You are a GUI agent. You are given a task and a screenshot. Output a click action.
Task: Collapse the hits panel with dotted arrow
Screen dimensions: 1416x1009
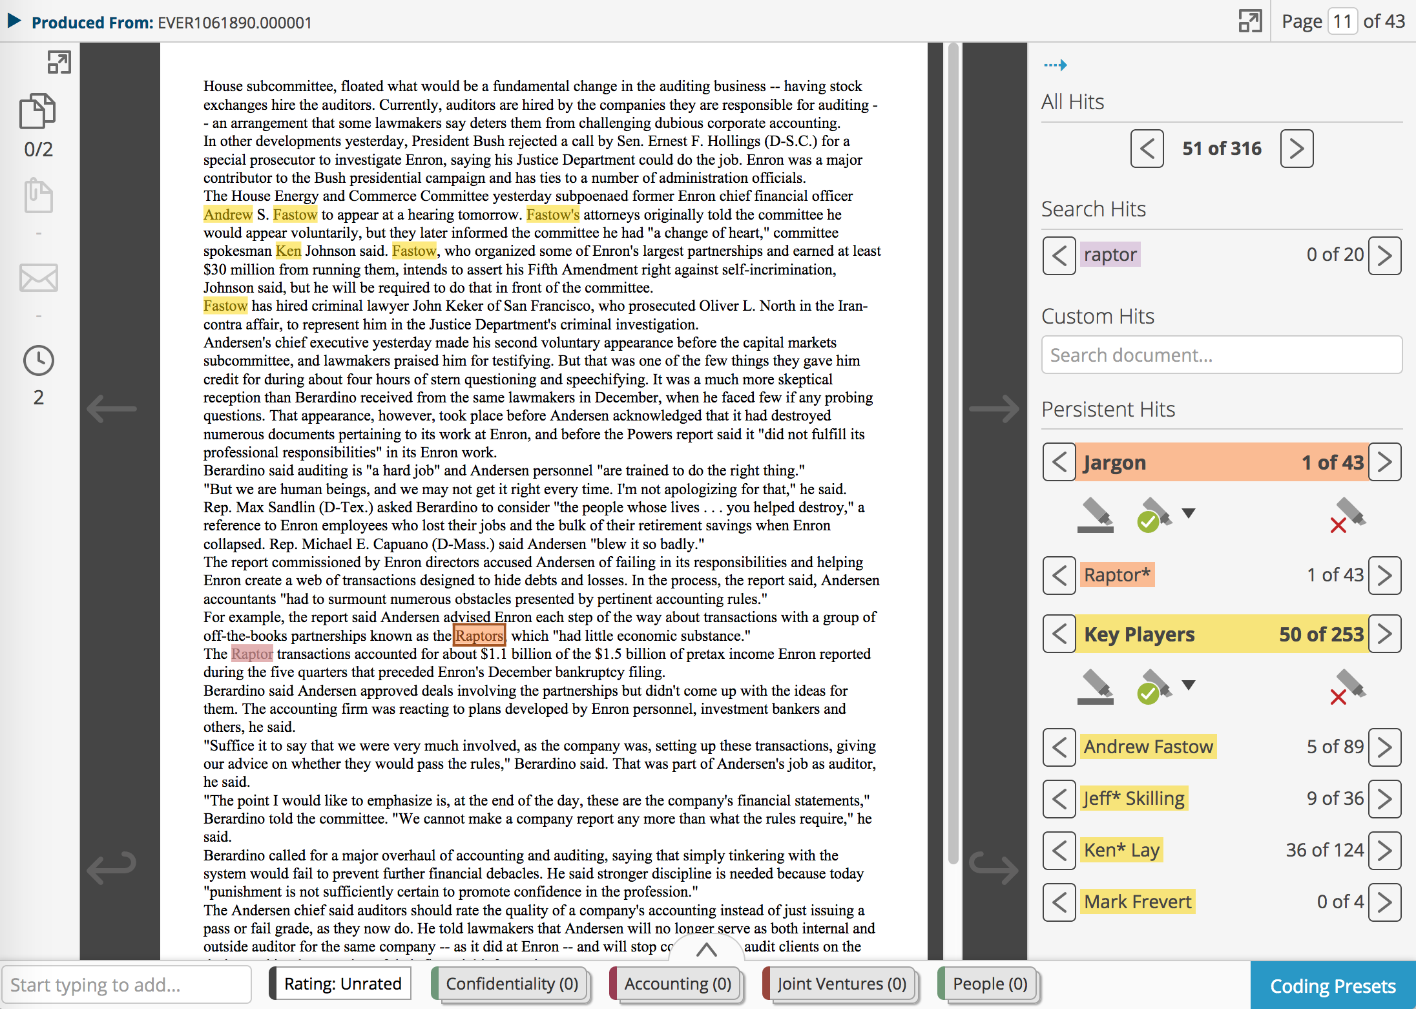(1055, 65)
